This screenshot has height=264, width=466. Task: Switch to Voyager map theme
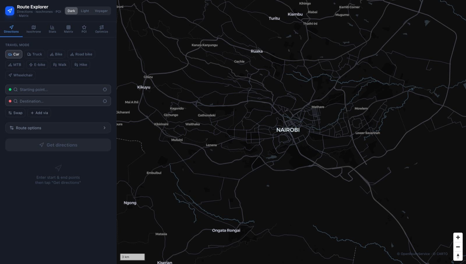click(101, 11)
